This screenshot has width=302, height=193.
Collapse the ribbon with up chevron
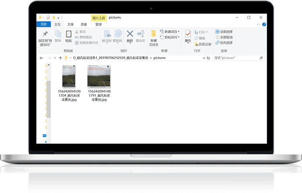pyautogui.click(x=258, y=24)
